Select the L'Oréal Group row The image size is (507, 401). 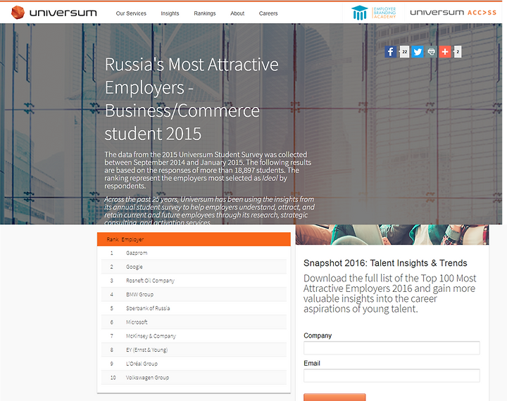pos(194,364)
